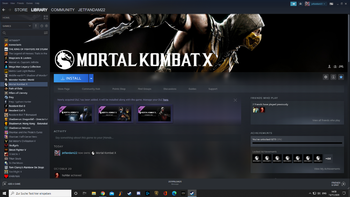The height and width of the screenshot is (197, 350).
Task: Open Google Chrome from the taskbar
Action: coord(103,193)
